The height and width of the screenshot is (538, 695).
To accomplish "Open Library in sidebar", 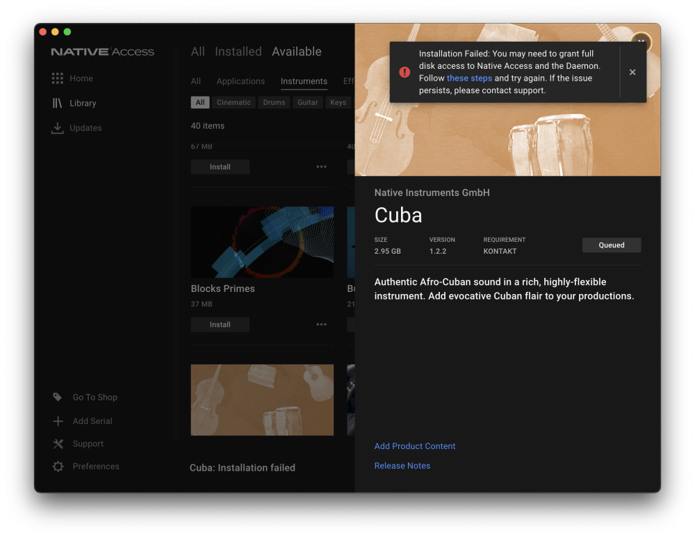I will point(83,104).
